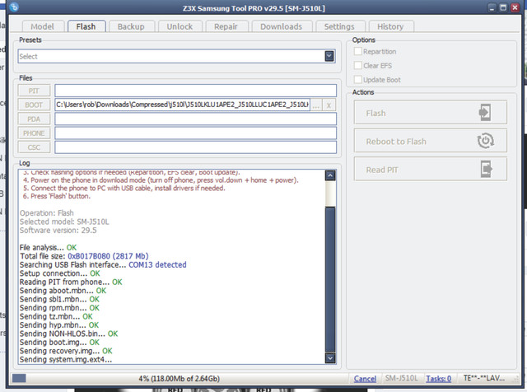527x392 pixels.
Task: Click the log scrollbar up arrow
Action: click(x=330, y=175)
